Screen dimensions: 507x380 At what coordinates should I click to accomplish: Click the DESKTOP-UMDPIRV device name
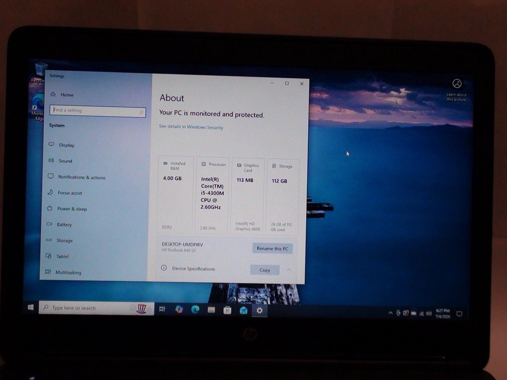183,244
